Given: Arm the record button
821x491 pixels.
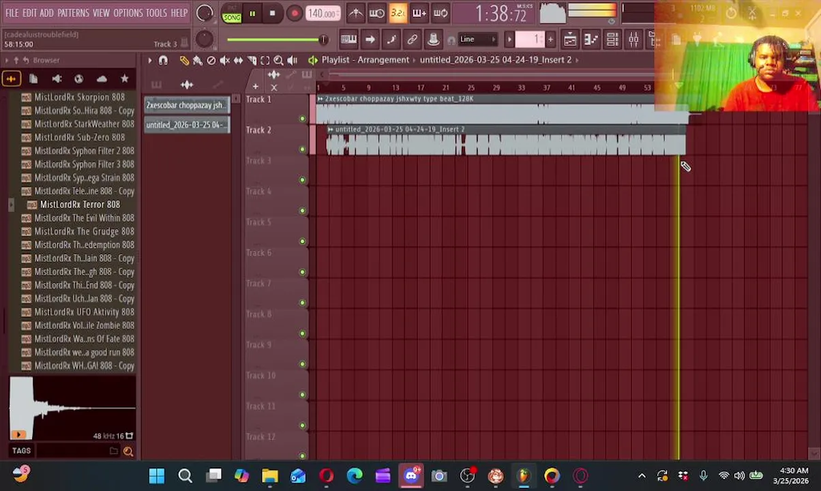Looking at the screenshot, I should pos(294,14).
